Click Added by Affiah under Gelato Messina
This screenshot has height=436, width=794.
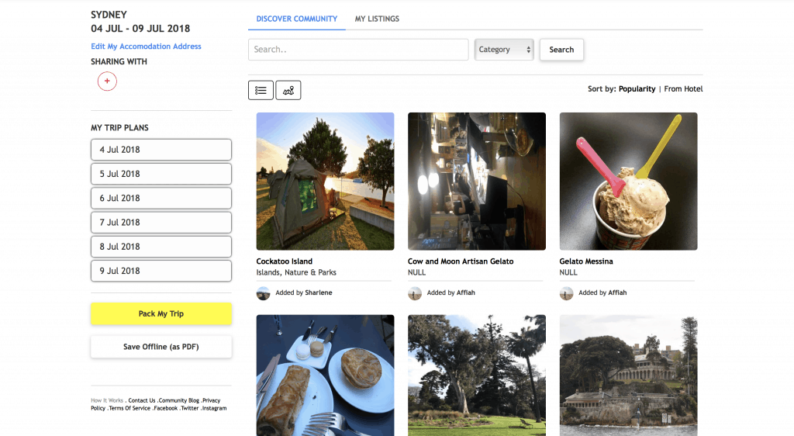point(602,292)
